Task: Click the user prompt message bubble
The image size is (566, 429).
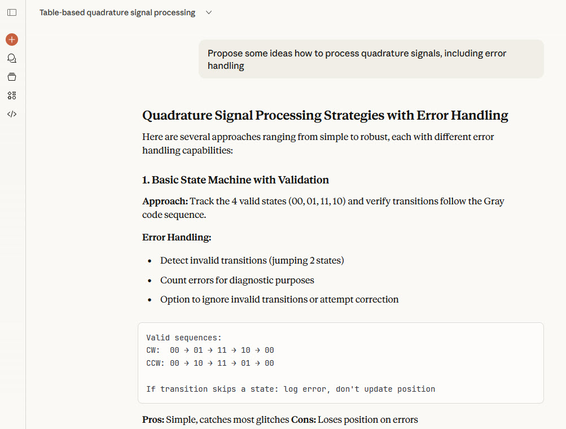Action: point(371,59)
